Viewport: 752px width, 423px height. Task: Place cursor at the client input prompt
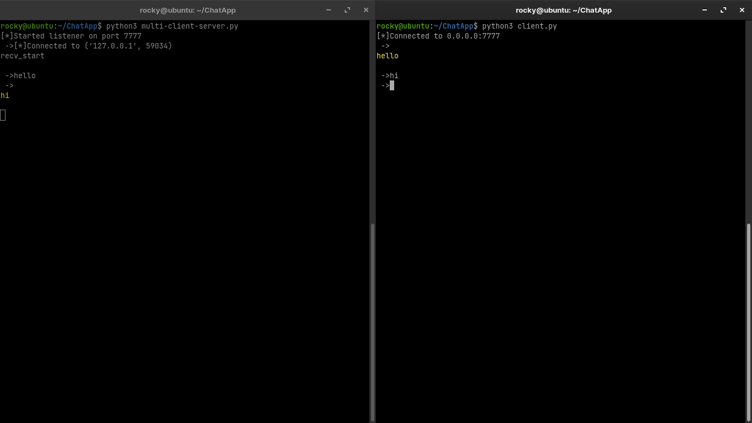tap(391, 85)
